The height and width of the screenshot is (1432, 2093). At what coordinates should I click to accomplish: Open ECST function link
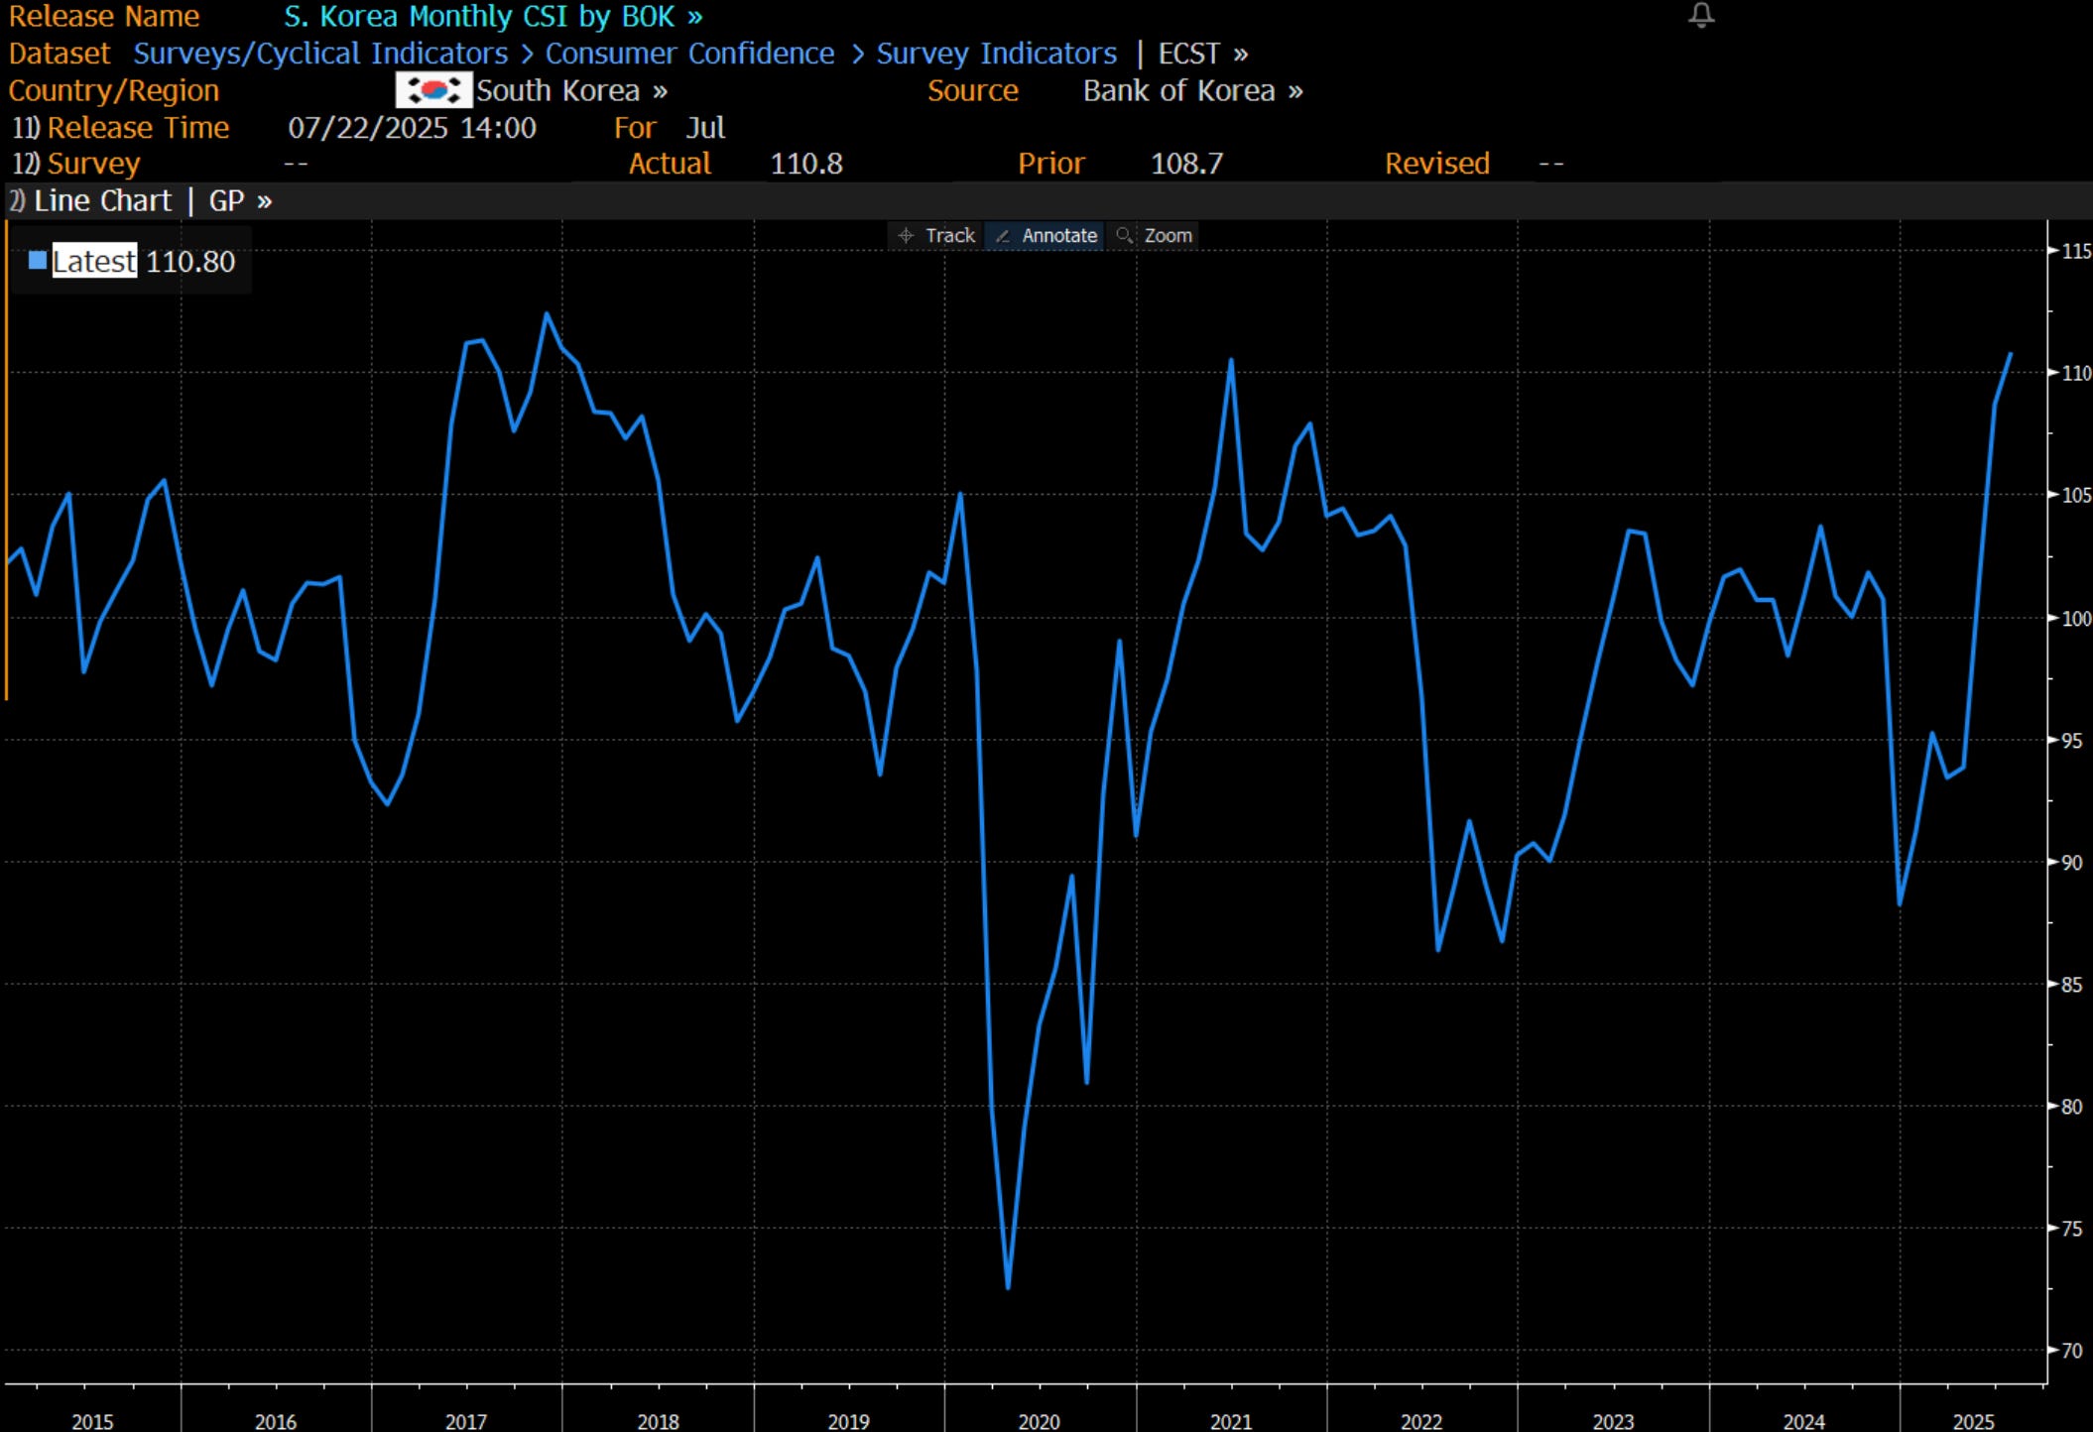pos(1202,54)
